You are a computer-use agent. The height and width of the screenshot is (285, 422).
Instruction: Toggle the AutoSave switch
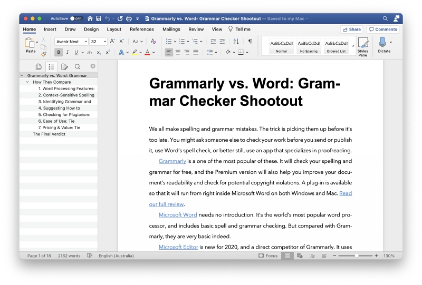click(76, 18)
